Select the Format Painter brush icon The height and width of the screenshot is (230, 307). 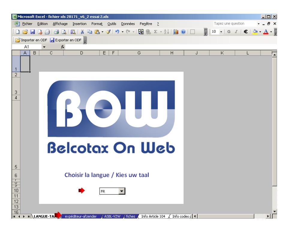point(108,32)
